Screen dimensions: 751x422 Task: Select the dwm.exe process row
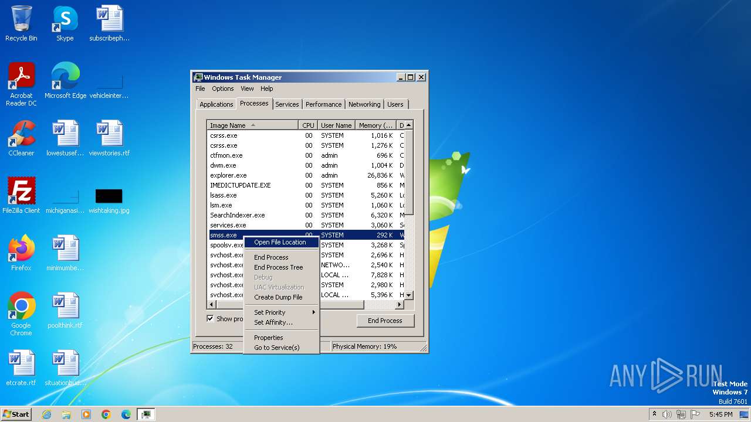[306, 165]
